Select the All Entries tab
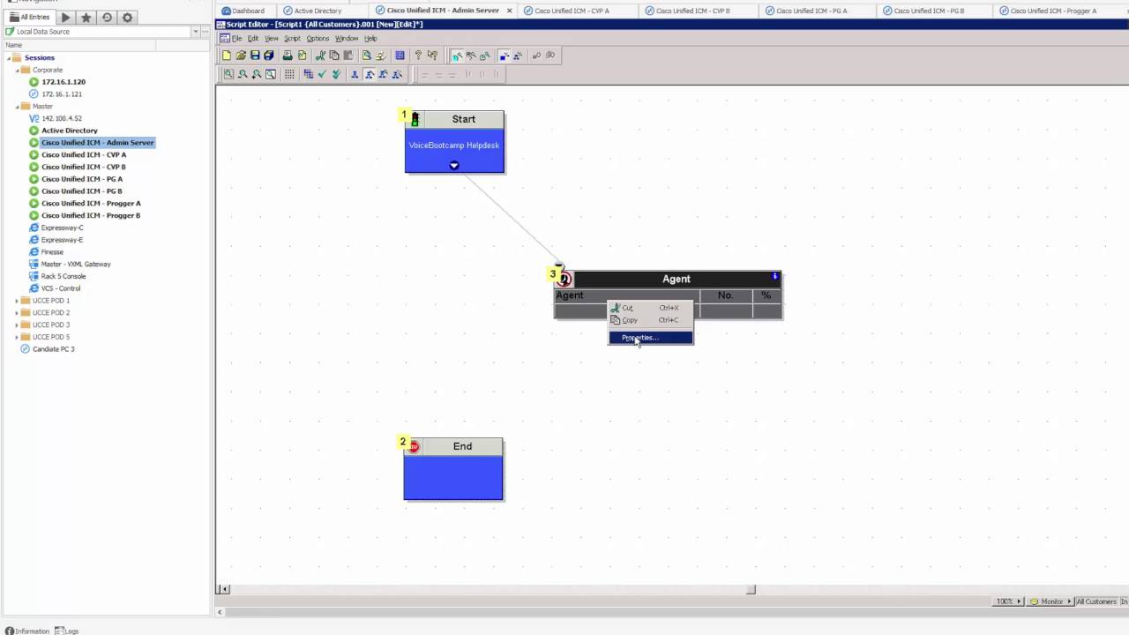Image resolution: width=1129 pixels, height=635 pixels. [29, 17]
